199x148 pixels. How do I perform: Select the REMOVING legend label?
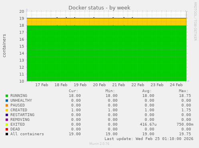coord(20,120)
